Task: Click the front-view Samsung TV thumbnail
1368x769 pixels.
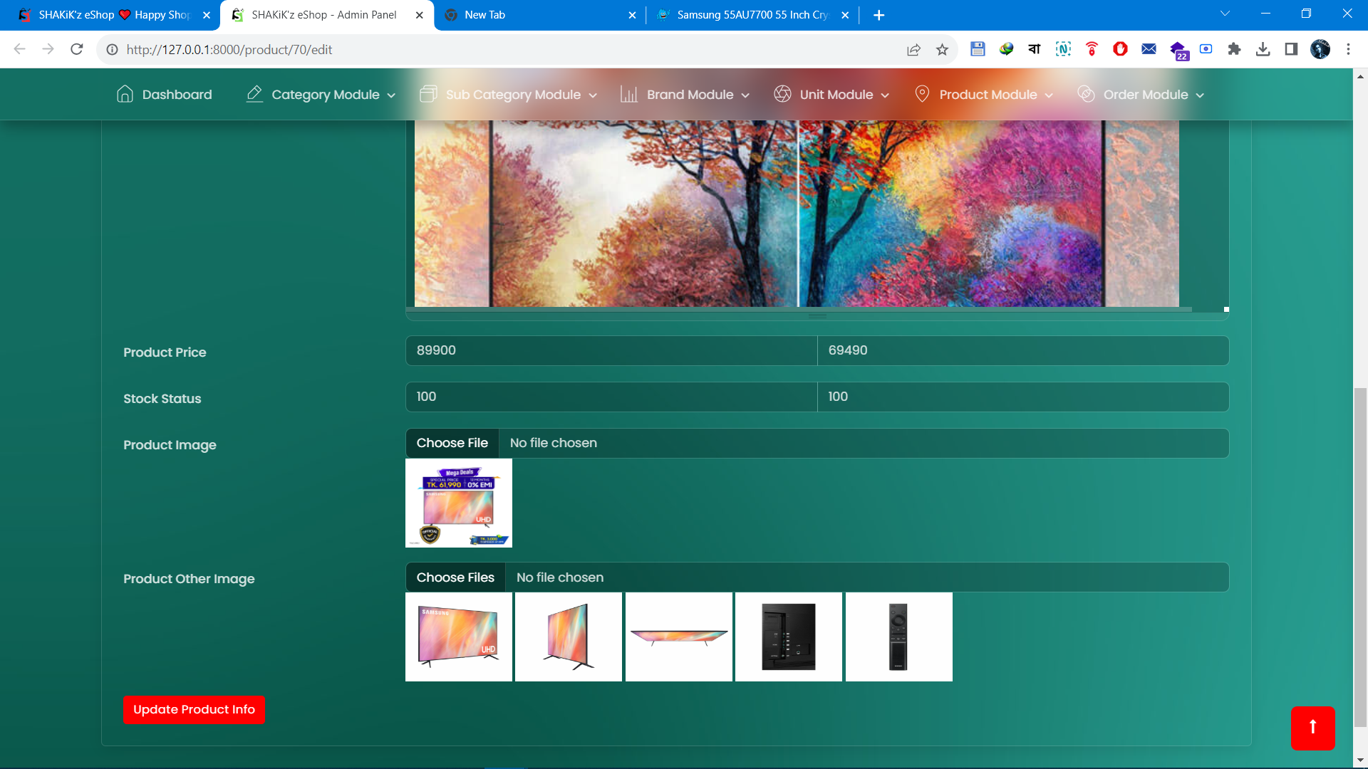Action: [459, 637]
